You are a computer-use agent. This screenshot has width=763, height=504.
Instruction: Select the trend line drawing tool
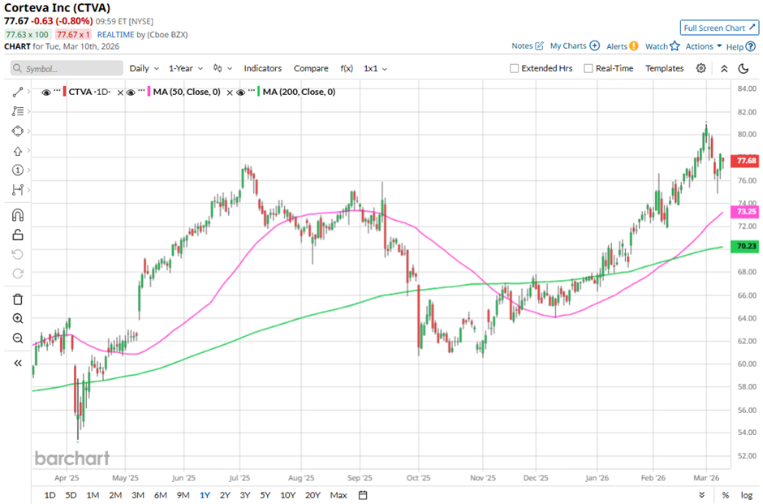[x=18, y=93]
